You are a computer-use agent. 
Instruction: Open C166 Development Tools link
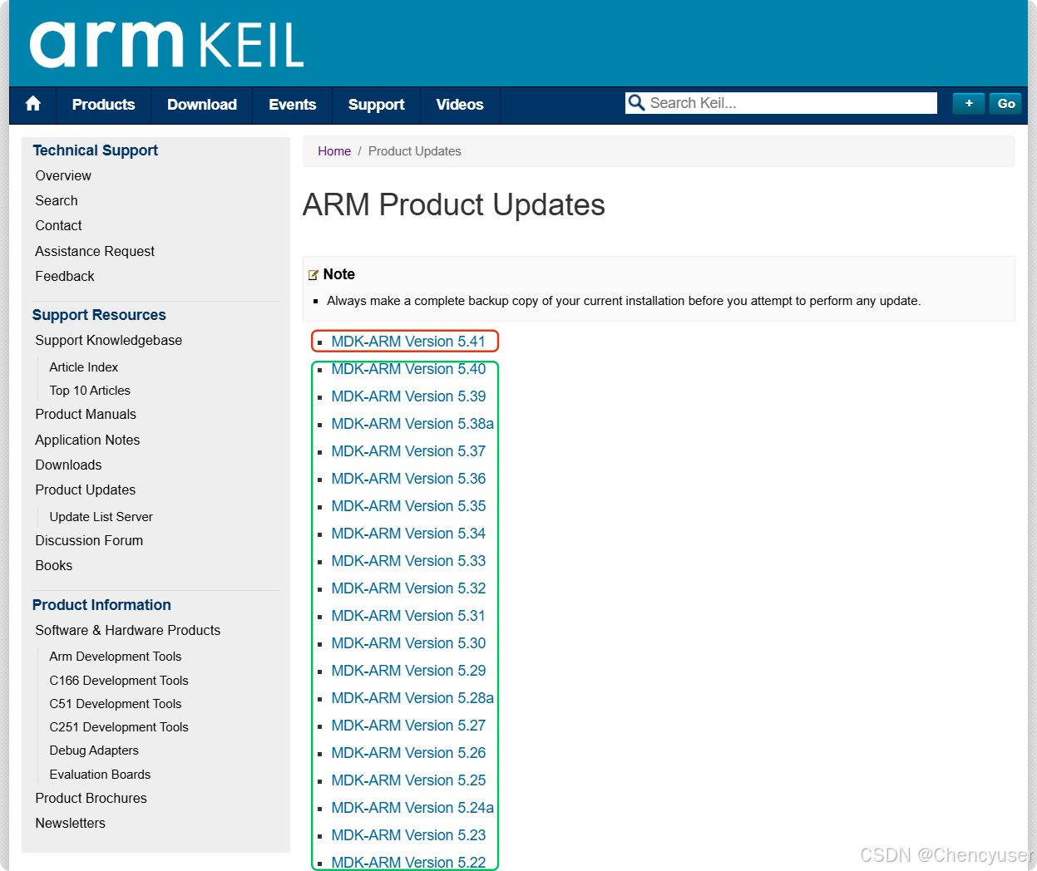pos(119,681)
